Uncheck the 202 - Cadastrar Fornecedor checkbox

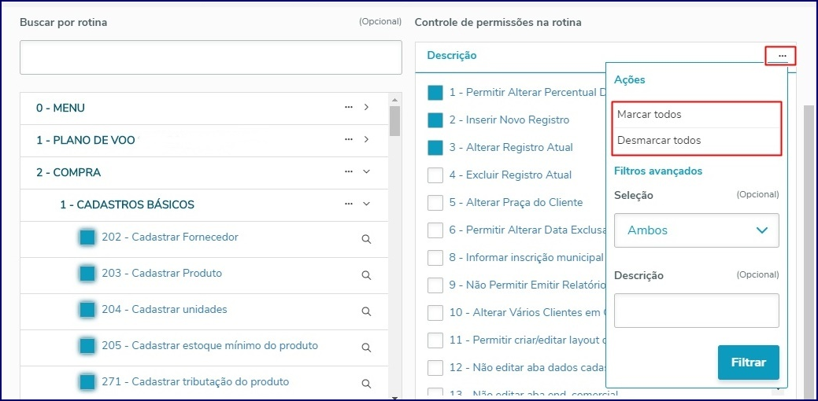tap(87, 237)
